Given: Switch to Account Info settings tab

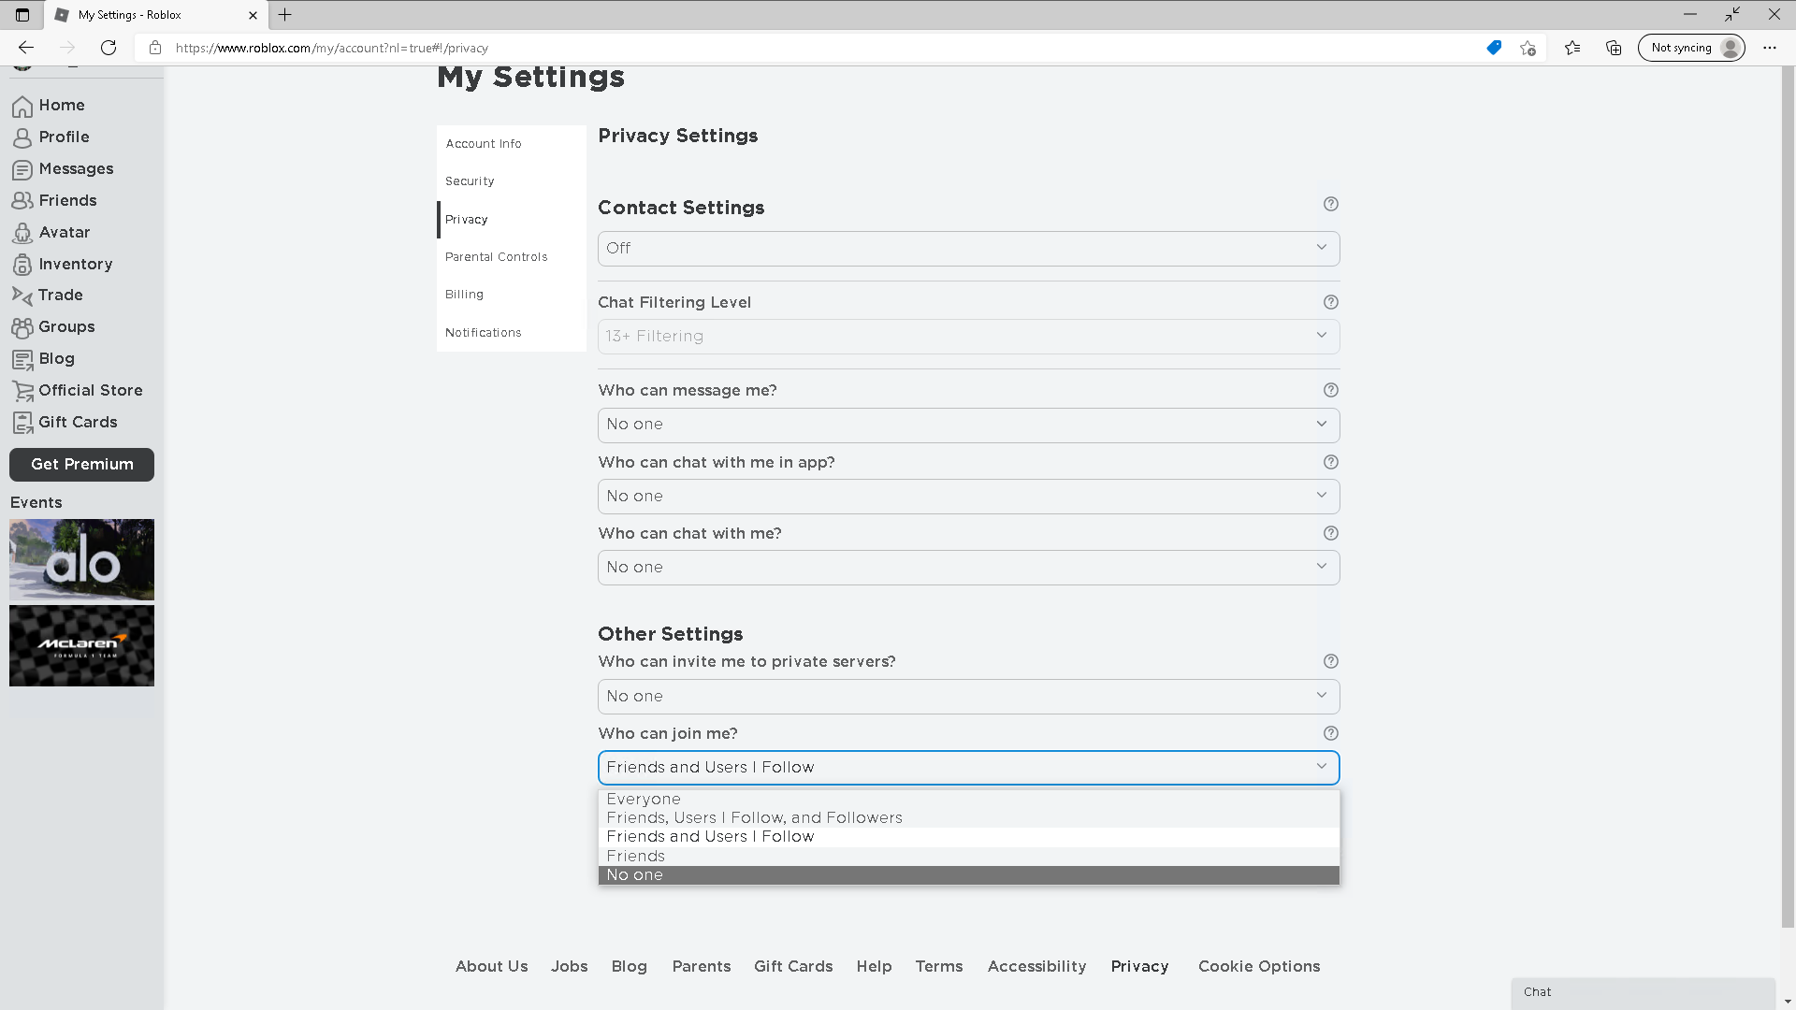Looking at the screenshot, I should 511,144.
